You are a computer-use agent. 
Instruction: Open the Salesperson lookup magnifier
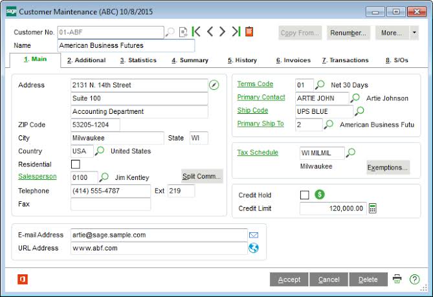click(104, 177)
